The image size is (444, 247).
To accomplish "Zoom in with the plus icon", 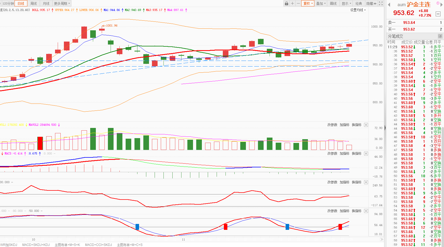I will click(x=292, y=3).
